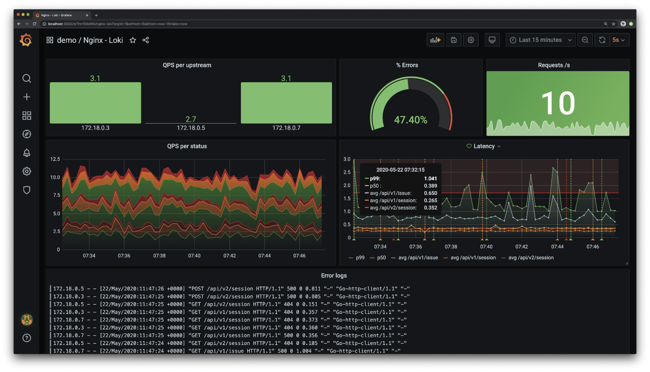The width and height of the screenshot is (650, 372).
Task: Star this dashboard as a favorite
Action: (x=133, y=40)
